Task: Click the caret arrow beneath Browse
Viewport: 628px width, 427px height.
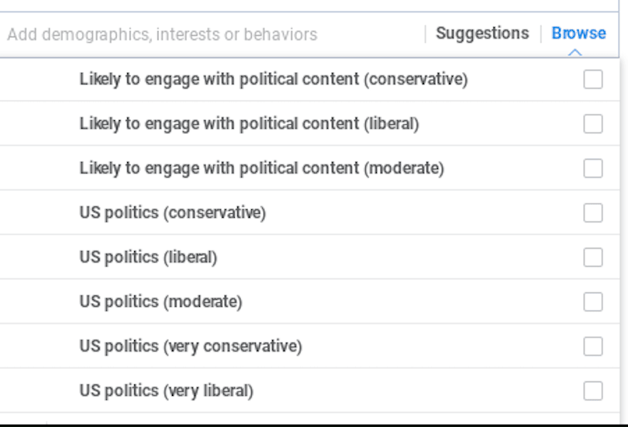Action: click(575, 53)
